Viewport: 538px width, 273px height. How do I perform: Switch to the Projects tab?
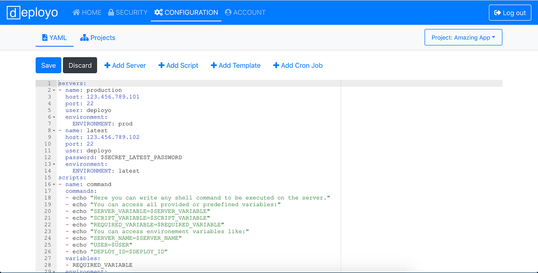tap(98, 38)
